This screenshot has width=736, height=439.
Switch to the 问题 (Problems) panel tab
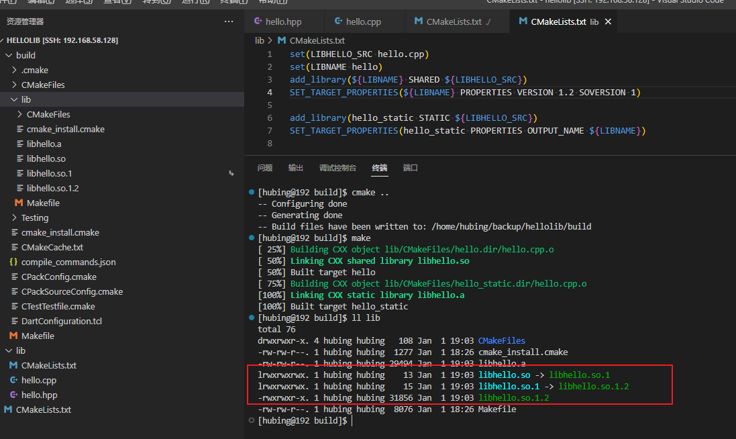click(265, 168)
